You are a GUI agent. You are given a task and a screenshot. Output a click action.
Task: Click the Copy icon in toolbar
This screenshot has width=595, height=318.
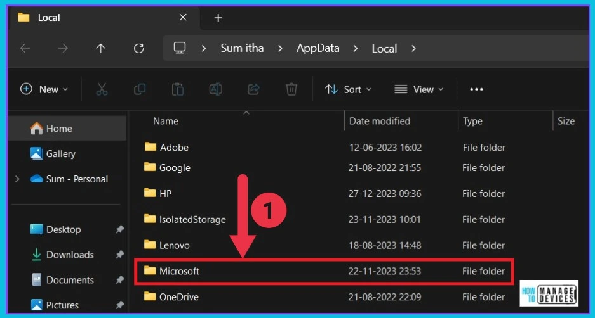click(x=140, y=89)
